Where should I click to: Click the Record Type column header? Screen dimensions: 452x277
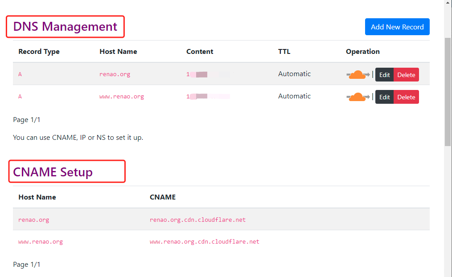tap(39, 52)
